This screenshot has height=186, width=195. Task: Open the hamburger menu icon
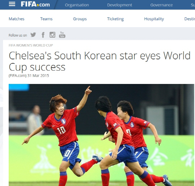[12, 4]
